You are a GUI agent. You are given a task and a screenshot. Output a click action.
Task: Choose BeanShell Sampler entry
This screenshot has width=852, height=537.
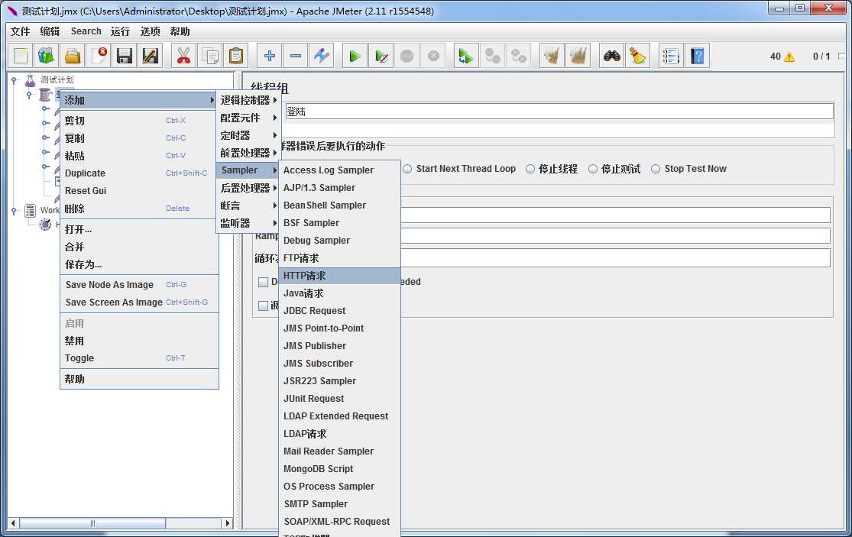click(339, 205)
